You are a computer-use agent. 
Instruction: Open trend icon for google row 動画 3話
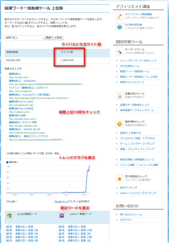click(x=7, y=234)
